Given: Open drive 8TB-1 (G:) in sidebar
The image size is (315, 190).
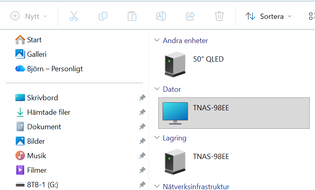Looking at the screenshot, I should click(x=37, y=185).
